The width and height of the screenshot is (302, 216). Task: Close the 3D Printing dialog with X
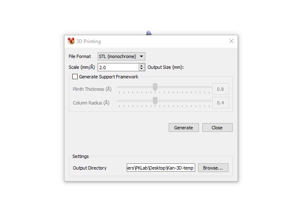[x=231, y=41]
